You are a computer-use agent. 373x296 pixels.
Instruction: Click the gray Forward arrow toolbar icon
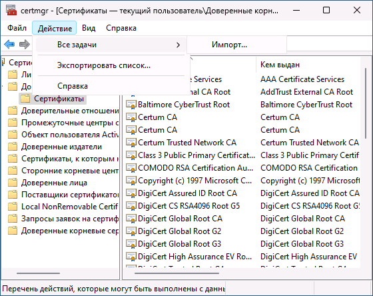pyautogui.click(x=25, y=44)
